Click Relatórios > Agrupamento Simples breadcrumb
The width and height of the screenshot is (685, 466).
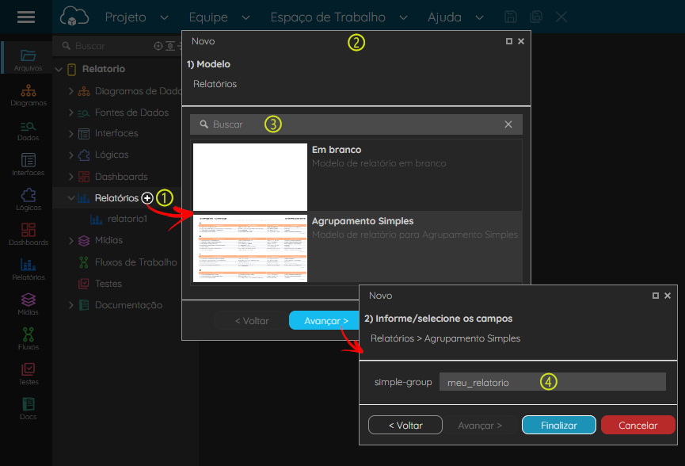pos(445,338)
